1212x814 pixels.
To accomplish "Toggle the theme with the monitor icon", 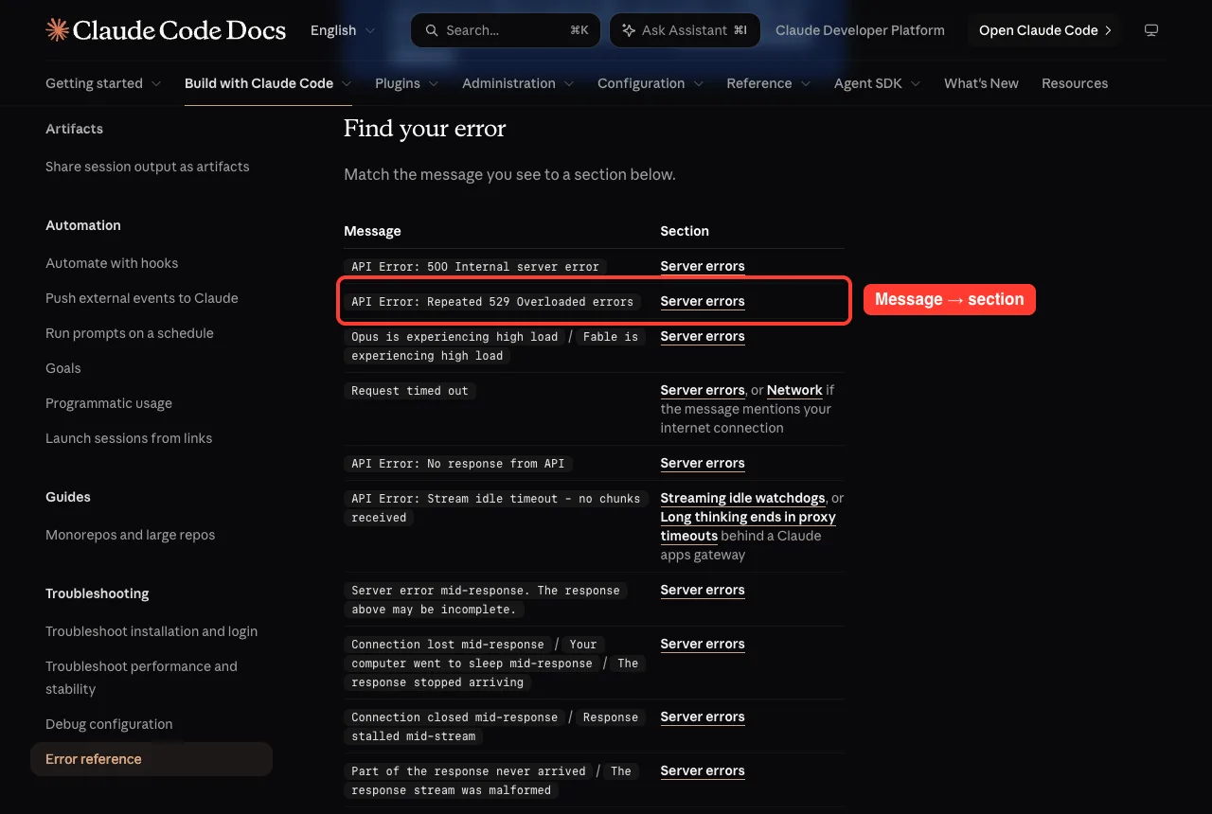I will [x=1151, y=30].
